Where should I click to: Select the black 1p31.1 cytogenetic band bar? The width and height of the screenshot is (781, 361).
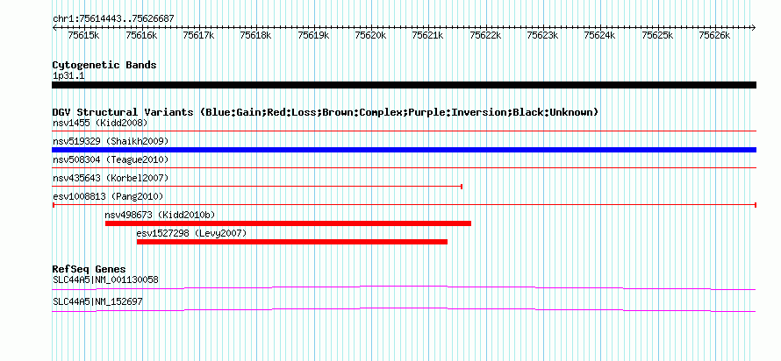pyautogui.click(x=404, y=85)
